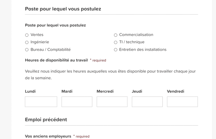216x139 pixels.
Task: Focus the Jeudi hours input box
Action: point(147,102)
